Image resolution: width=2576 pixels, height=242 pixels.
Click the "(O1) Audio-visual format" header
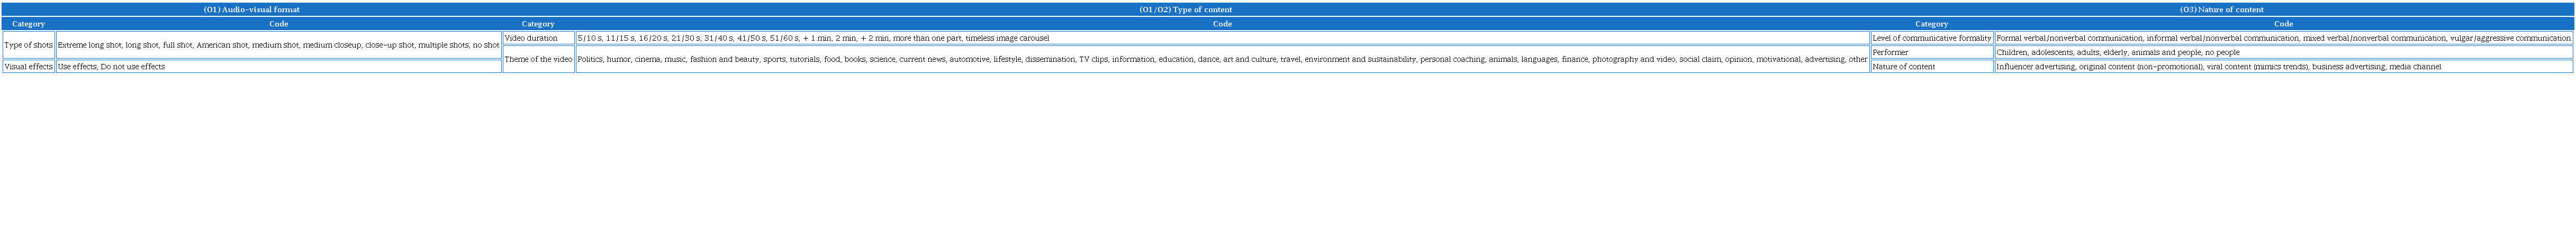coord(251,10)
